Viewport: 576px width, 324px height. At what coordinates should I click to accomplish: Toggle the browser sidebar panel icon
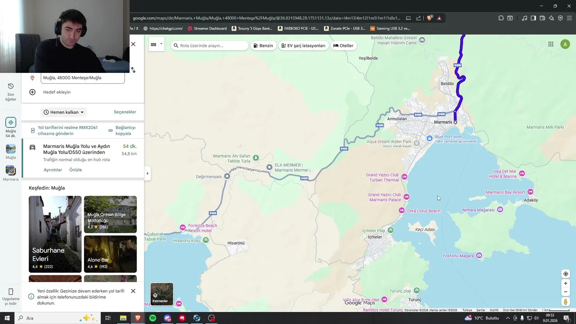pos(533,18)
